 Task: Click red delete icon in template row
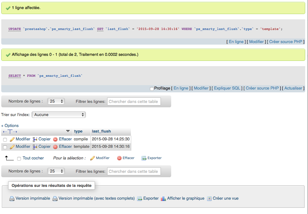55,147
